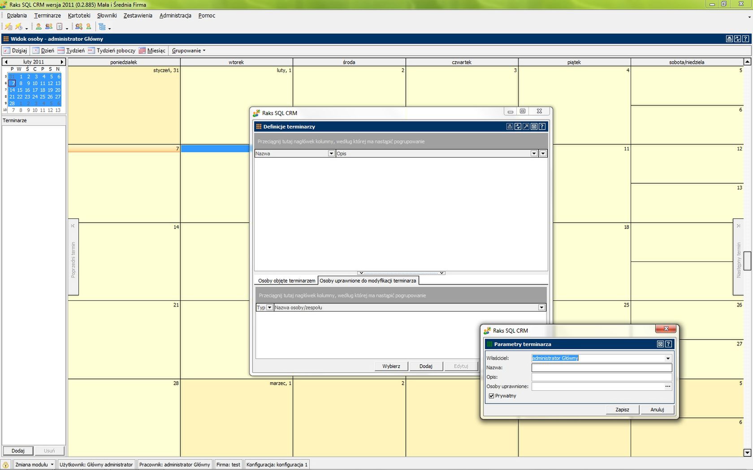This screenshot has width=753, height=470.
Task: Click the Firma: test status bar entry
Action: tap(228, 465)
